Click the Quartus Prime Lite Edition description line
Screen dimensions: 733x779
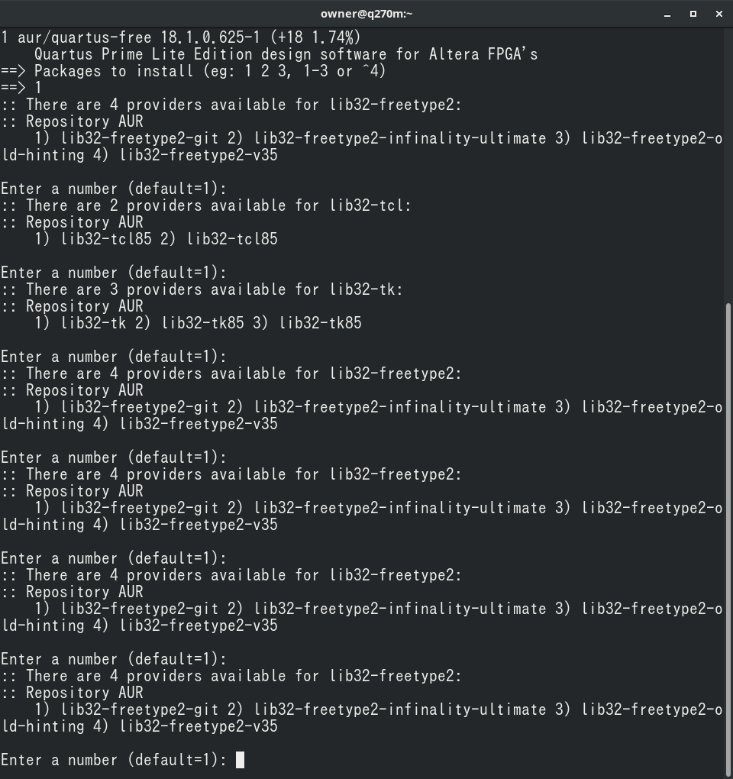[286, 54]
